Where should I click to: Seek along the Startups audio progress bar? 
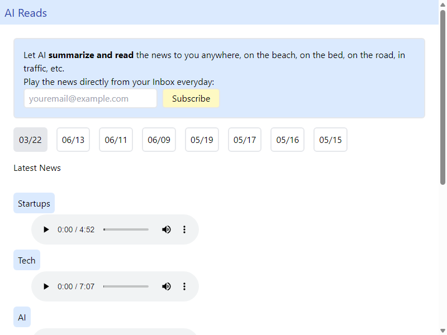pos(126,229)
